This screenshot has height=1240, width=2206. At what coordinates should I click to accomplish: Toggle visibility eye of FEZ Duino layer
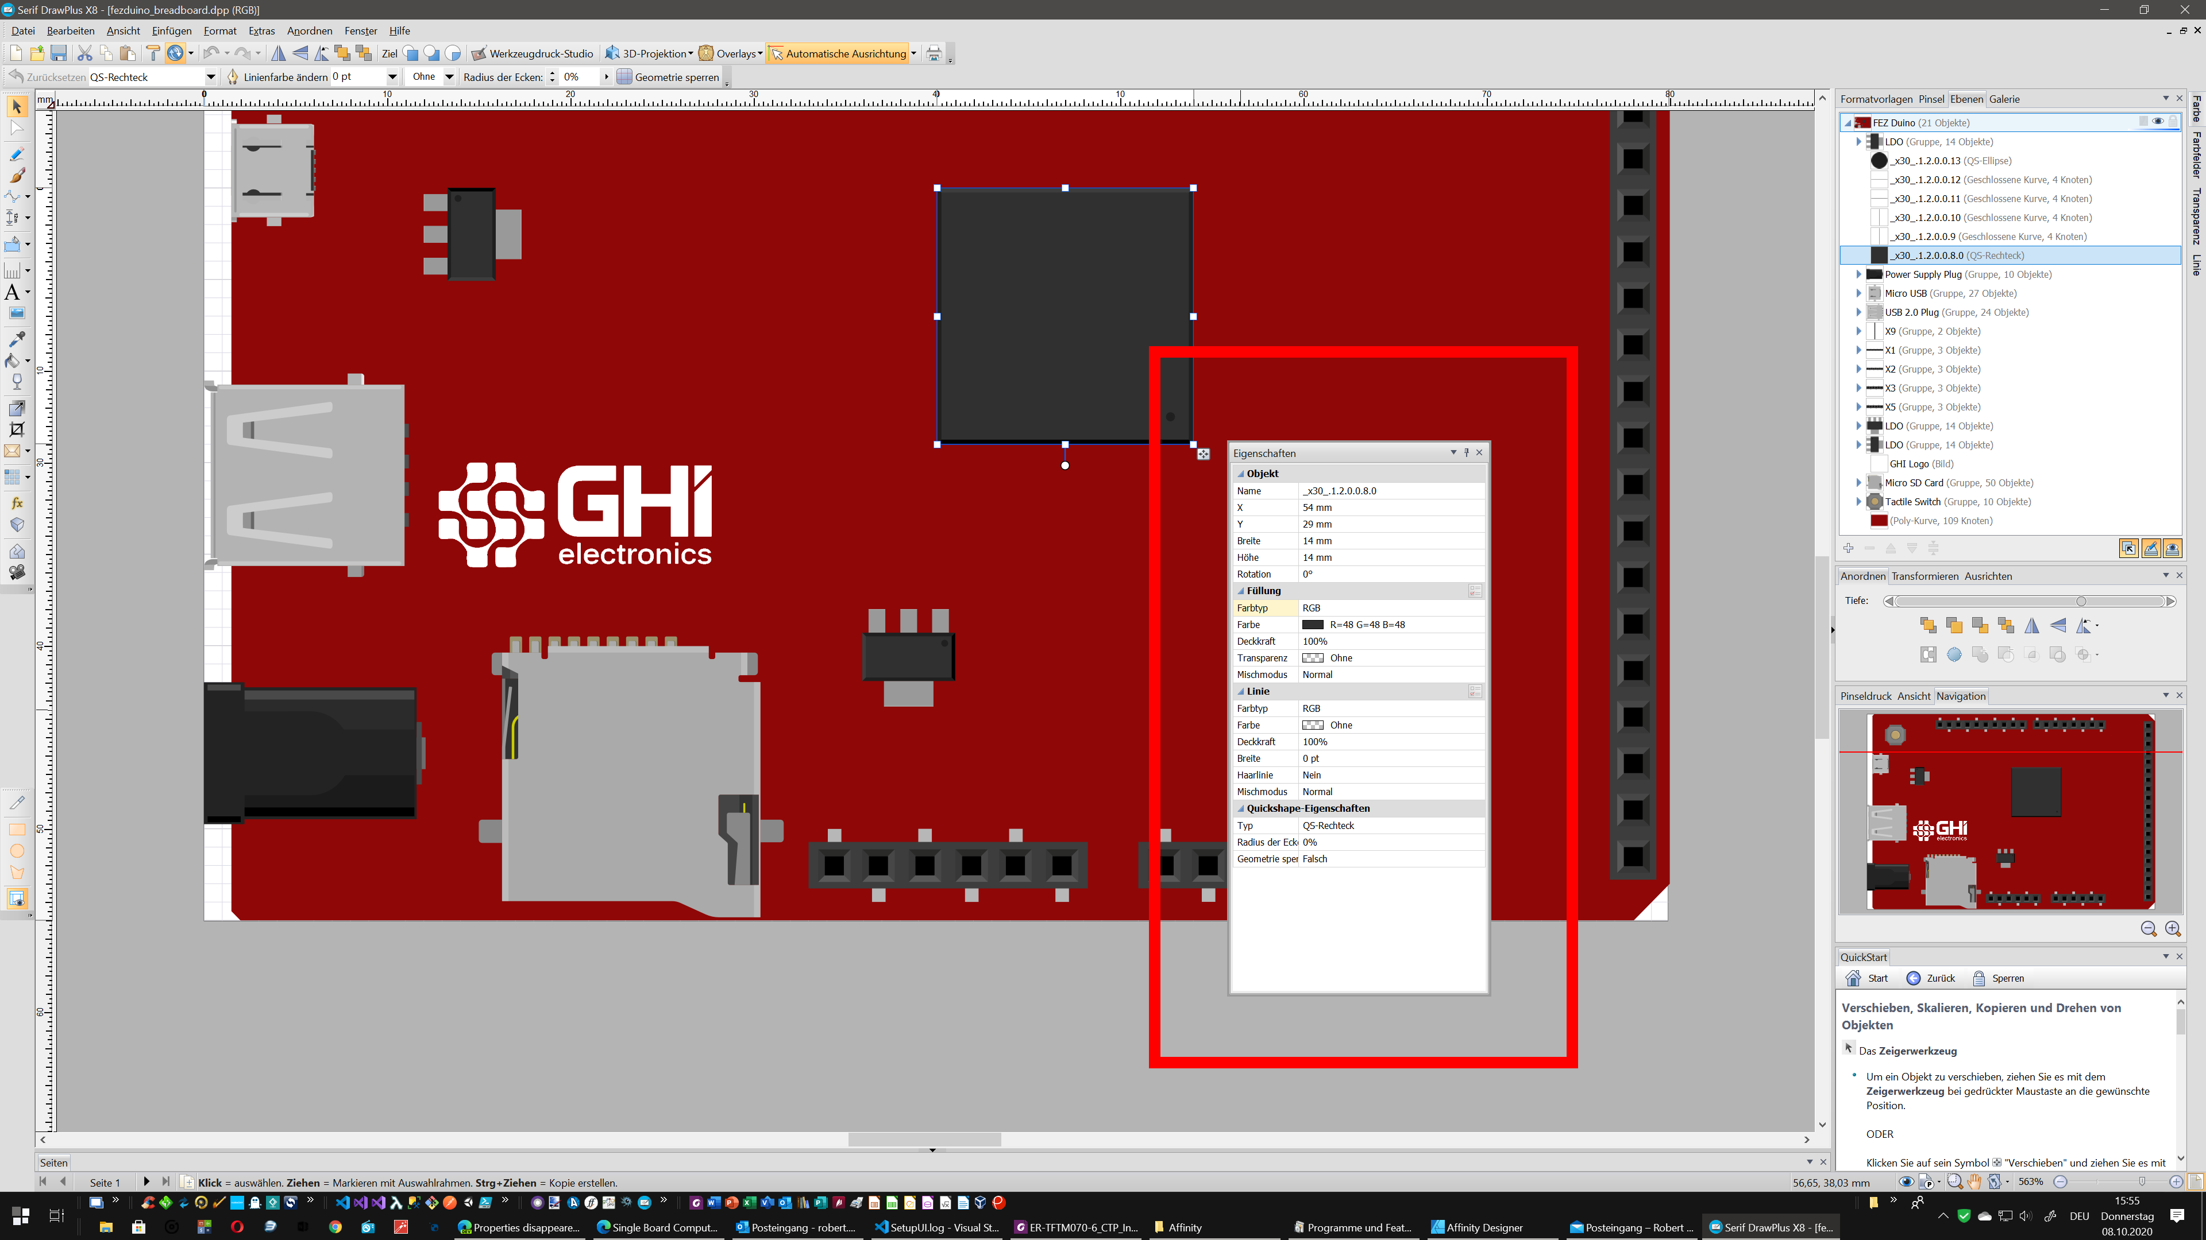2158,122
